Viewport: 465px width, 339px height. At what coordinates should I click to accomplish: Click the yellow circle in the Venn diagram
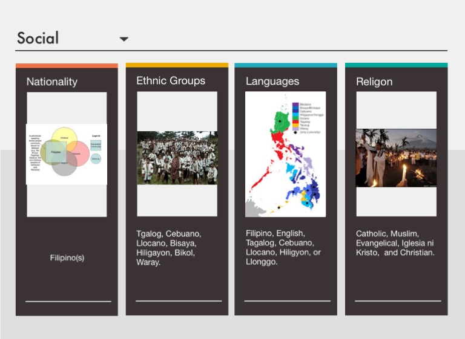click(x=64, y=137)
